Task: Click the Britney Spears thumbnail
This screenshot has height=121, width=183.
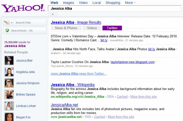Action: (x=9, y=94)
